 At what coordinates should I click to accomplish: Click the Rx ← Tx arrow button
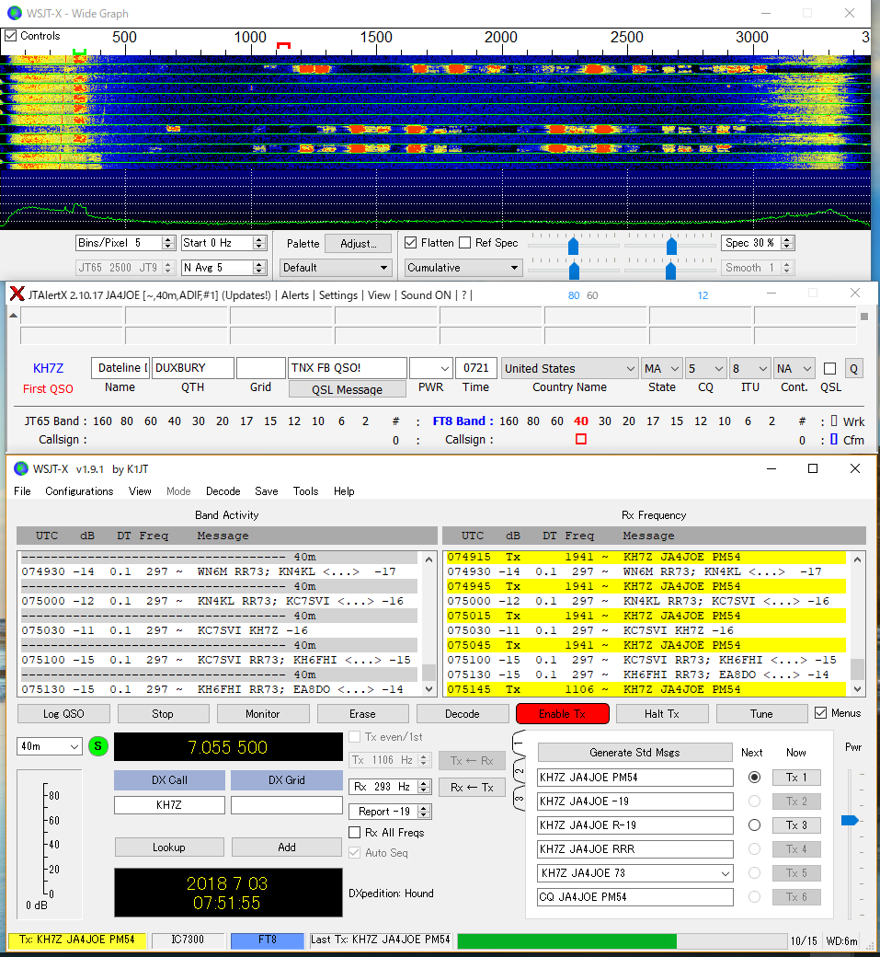472,787
